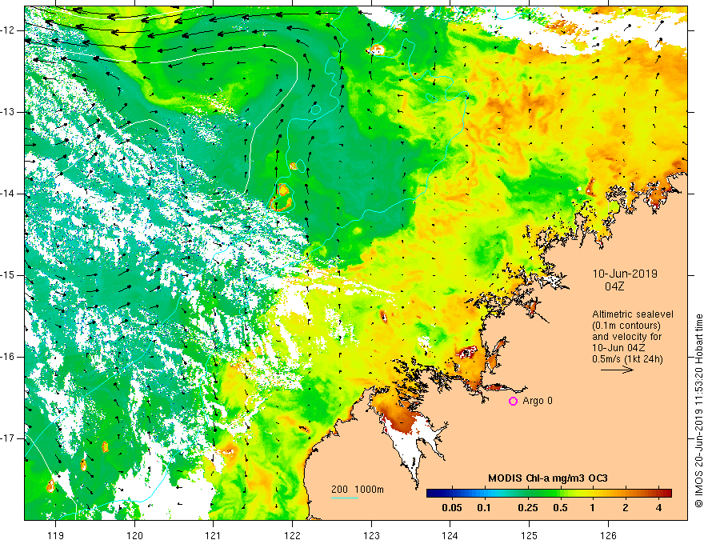Screen dimensions: 704x544
Task: Click the IMOS copyright timestamp text
Action: tap(698, 410)
